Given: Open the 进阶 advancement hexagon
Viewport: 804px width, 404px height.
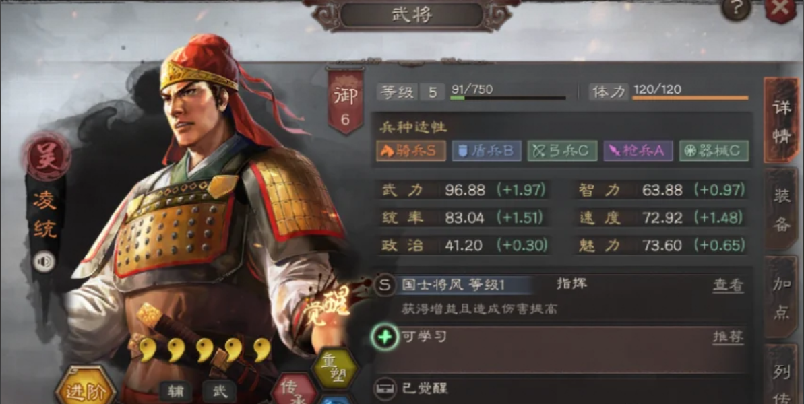Looking at the screenshot, I should pyautogui.click(x=85, y=387).
